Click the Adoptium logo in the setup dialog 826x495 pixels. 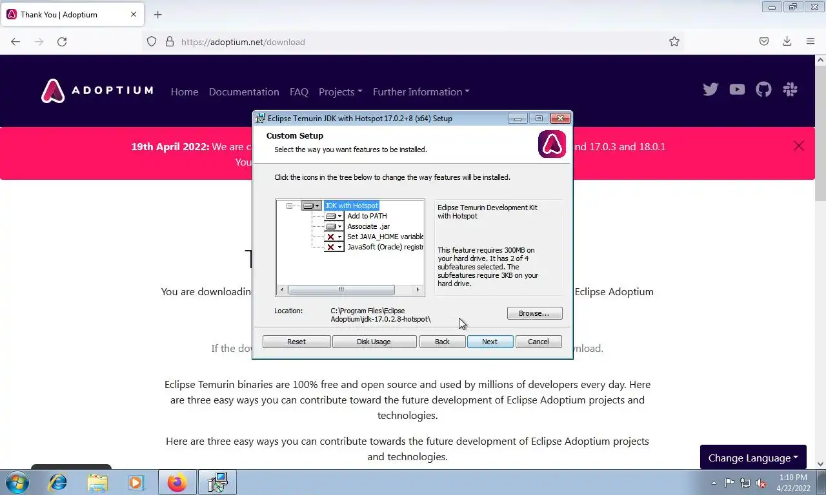[x=552, y=144]
